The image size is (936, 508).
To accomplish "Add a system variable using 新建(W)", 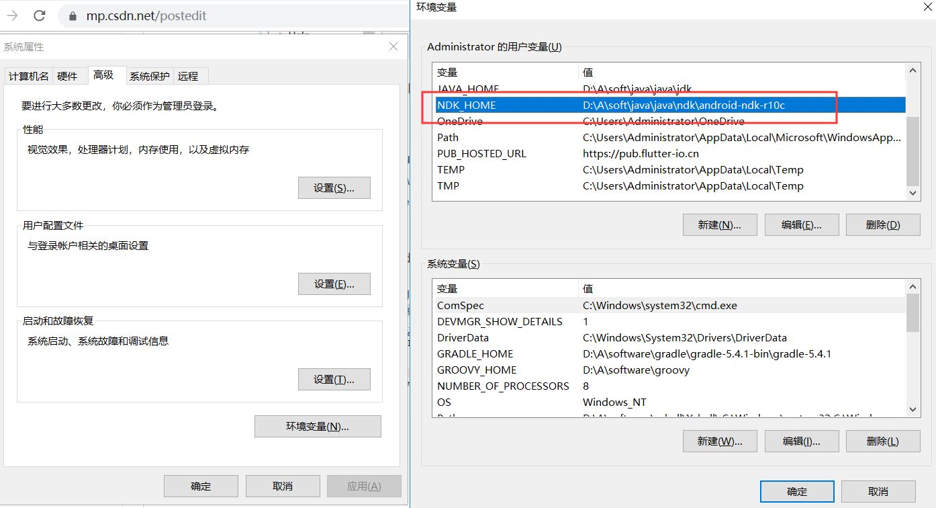I will click(x=720, y=441).
